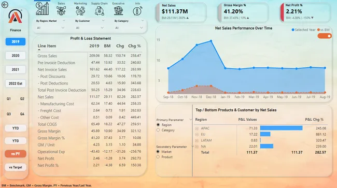Filter by quarter Q1
This screenshot has height=188, width=337.
[9, 99]
